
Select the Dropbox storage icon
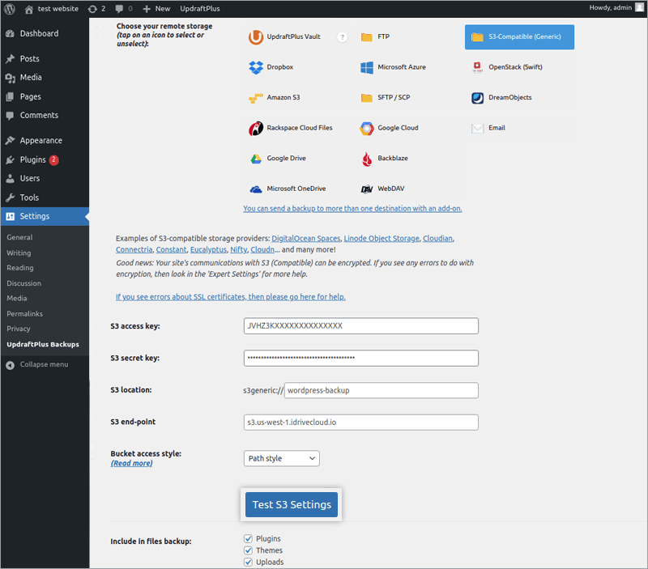coord(256,67)
